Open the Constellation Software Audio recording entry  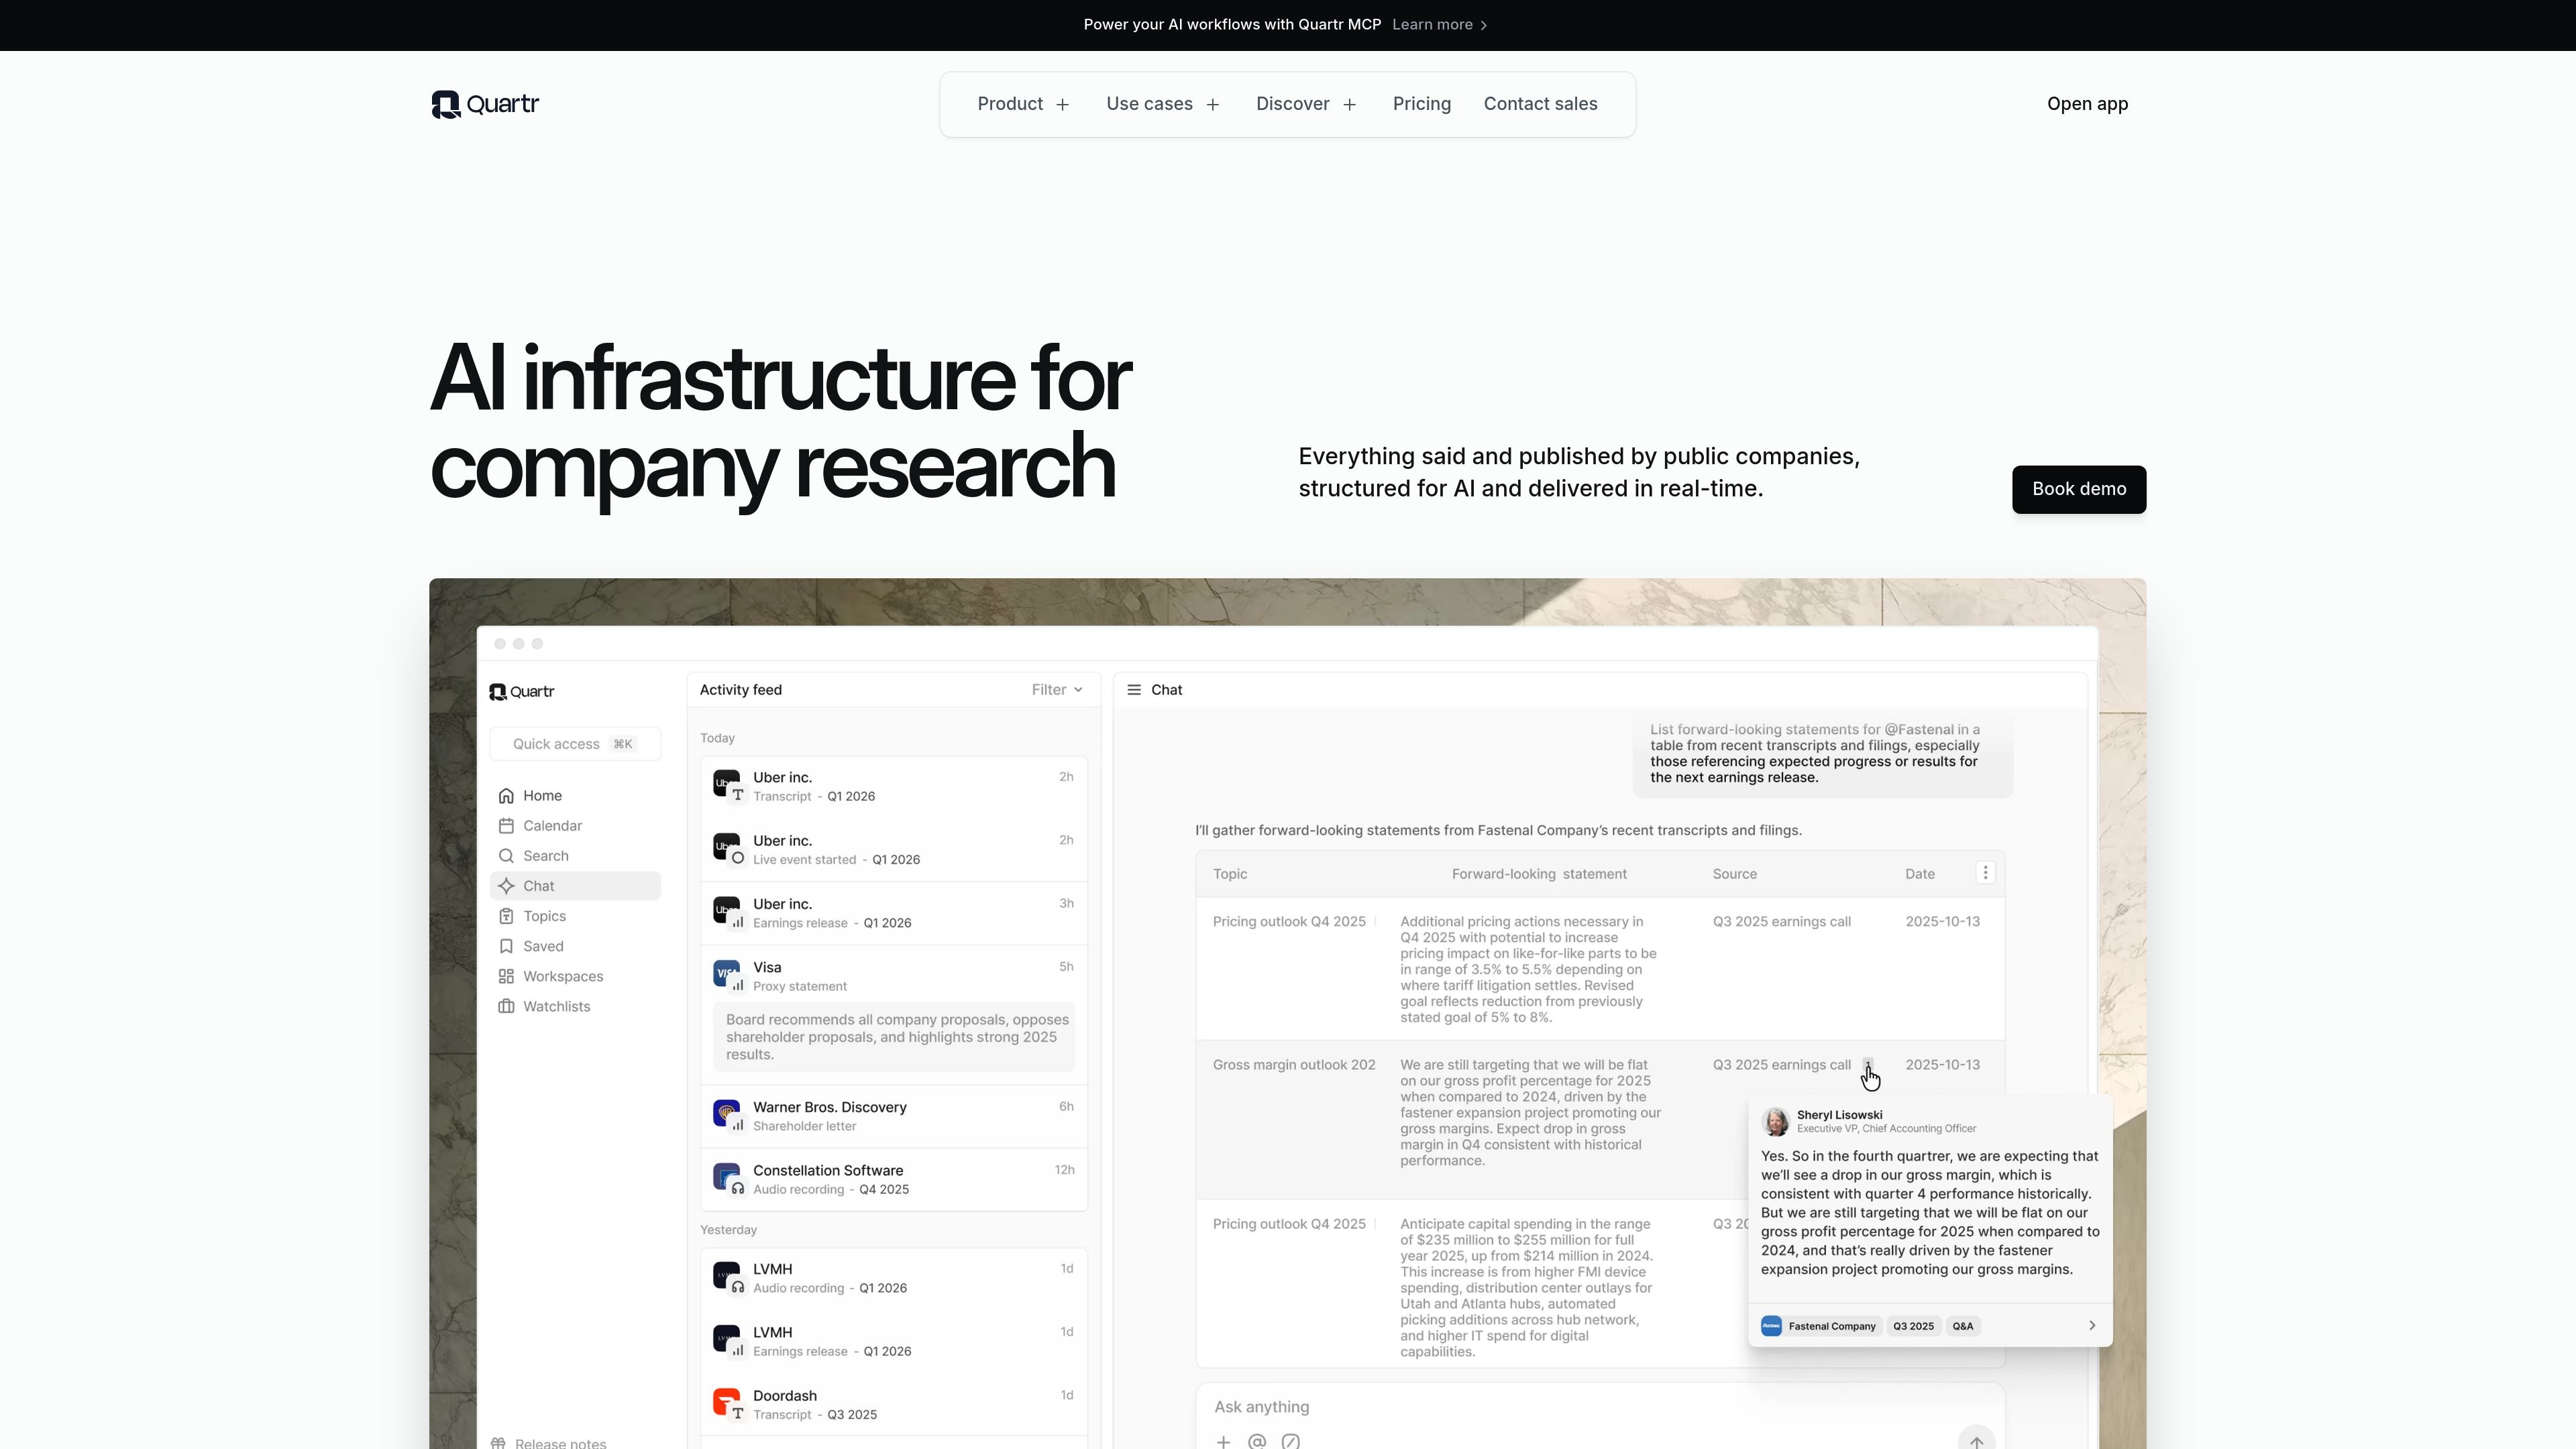pyautogui.click(x=894, y=1179)
